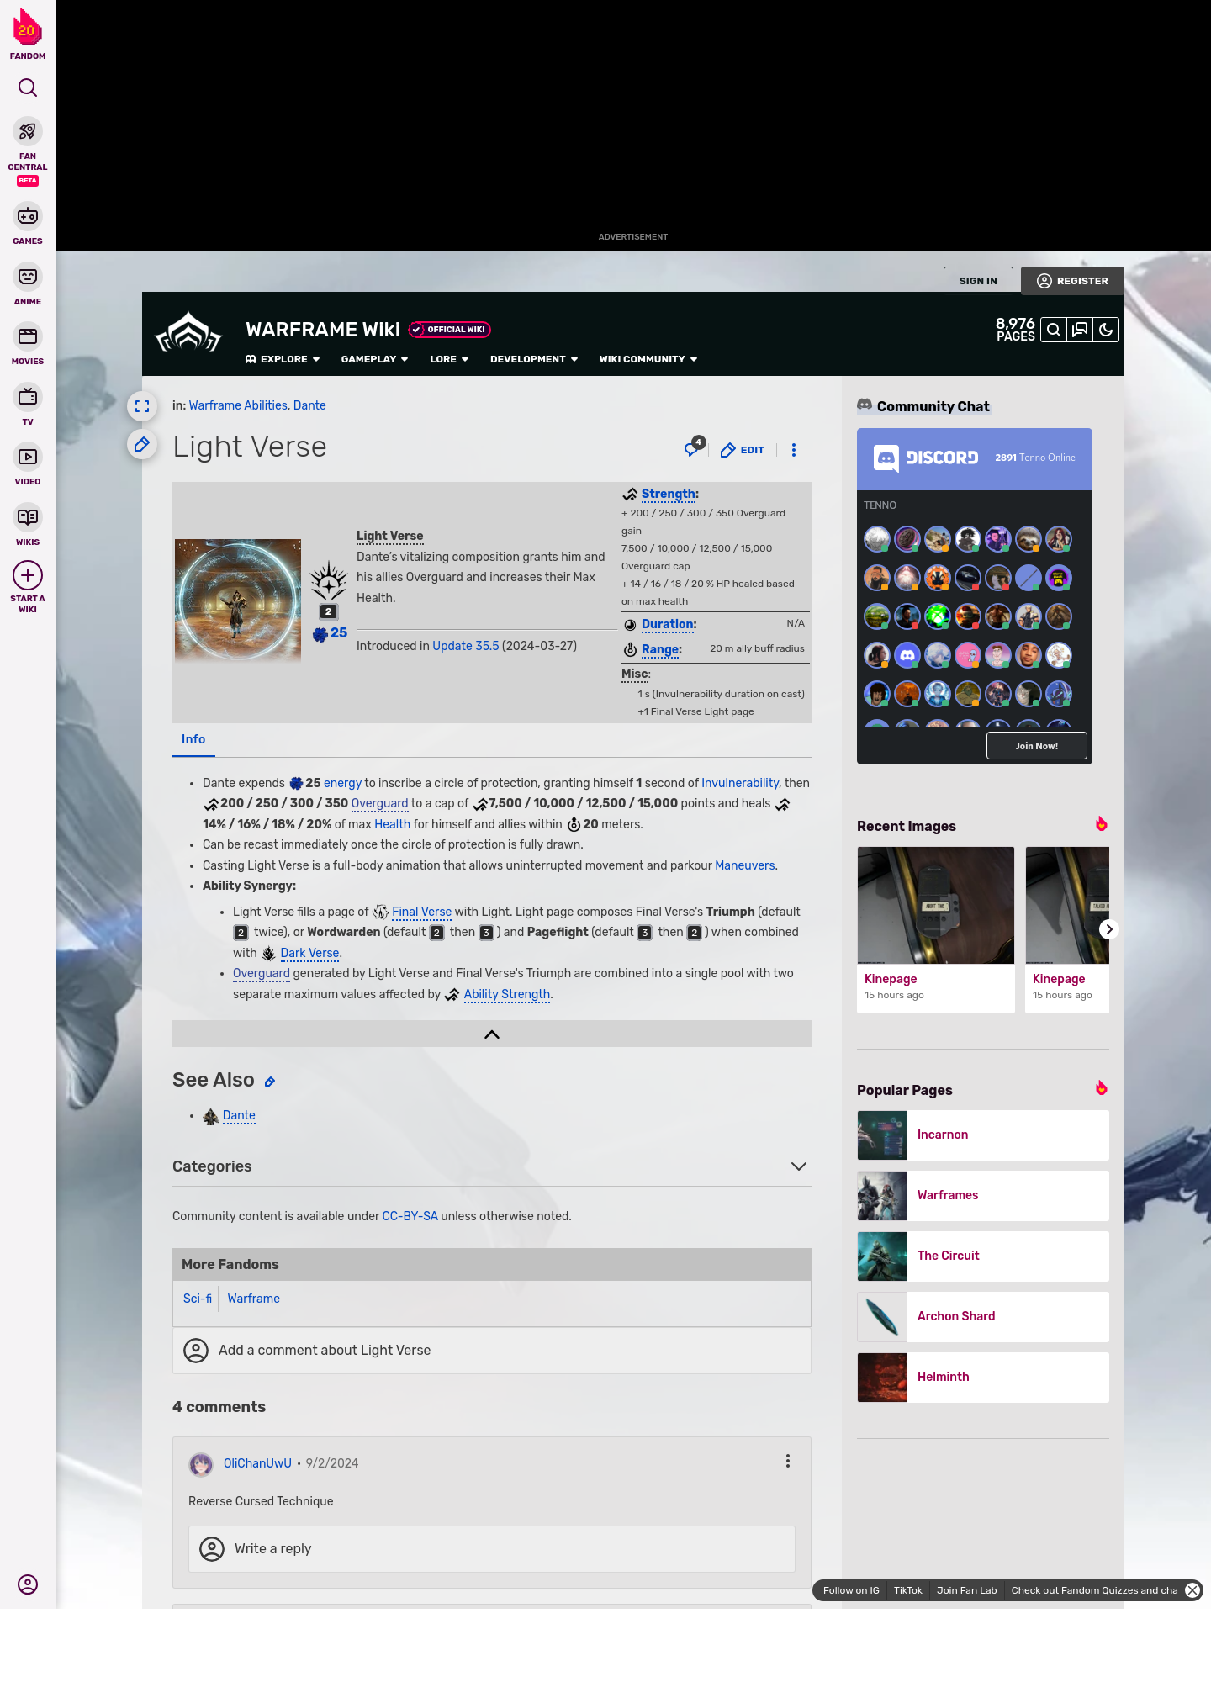Open the GAMEPLAY dropdown menu
The height and width of the screenshot is (1682, 1211).
(x=375, y=359)
